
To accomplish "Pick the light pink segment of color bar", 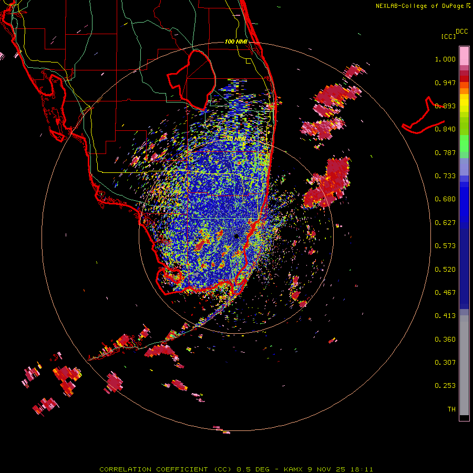I will coord(464,56).
